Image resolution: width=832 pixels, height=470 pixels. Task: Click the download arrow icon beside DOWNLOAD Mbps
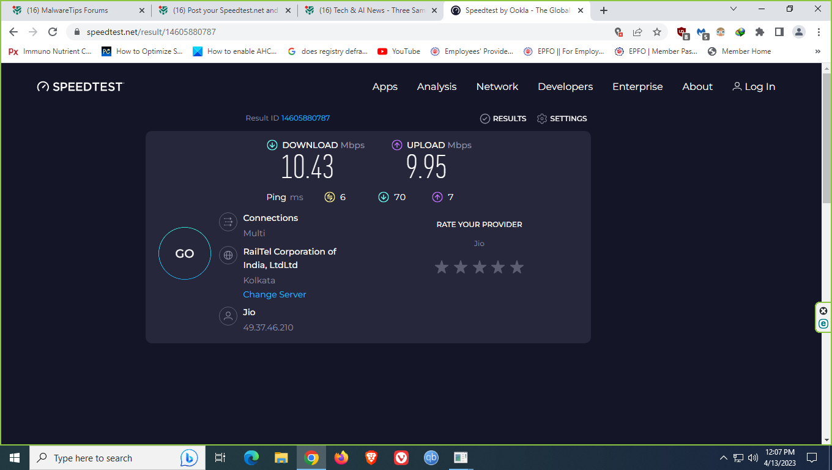(272, 145)
